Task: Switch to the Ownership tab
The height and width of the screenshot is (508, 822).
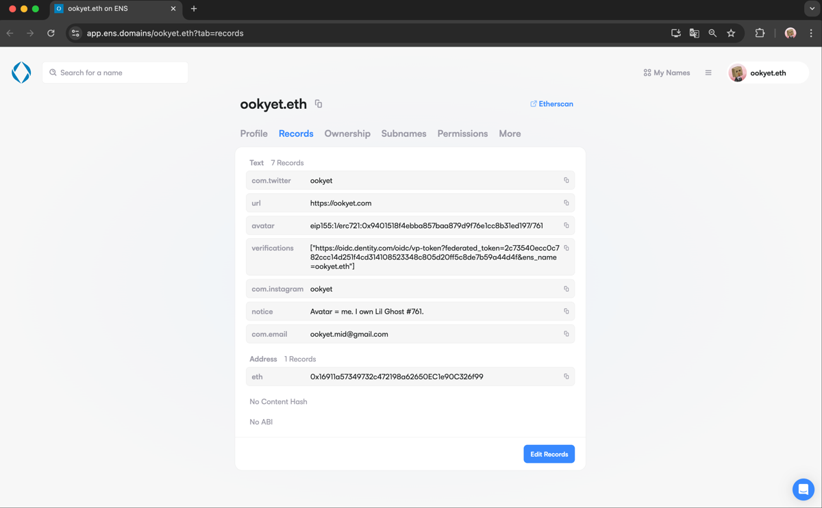Action: [347, 134]
